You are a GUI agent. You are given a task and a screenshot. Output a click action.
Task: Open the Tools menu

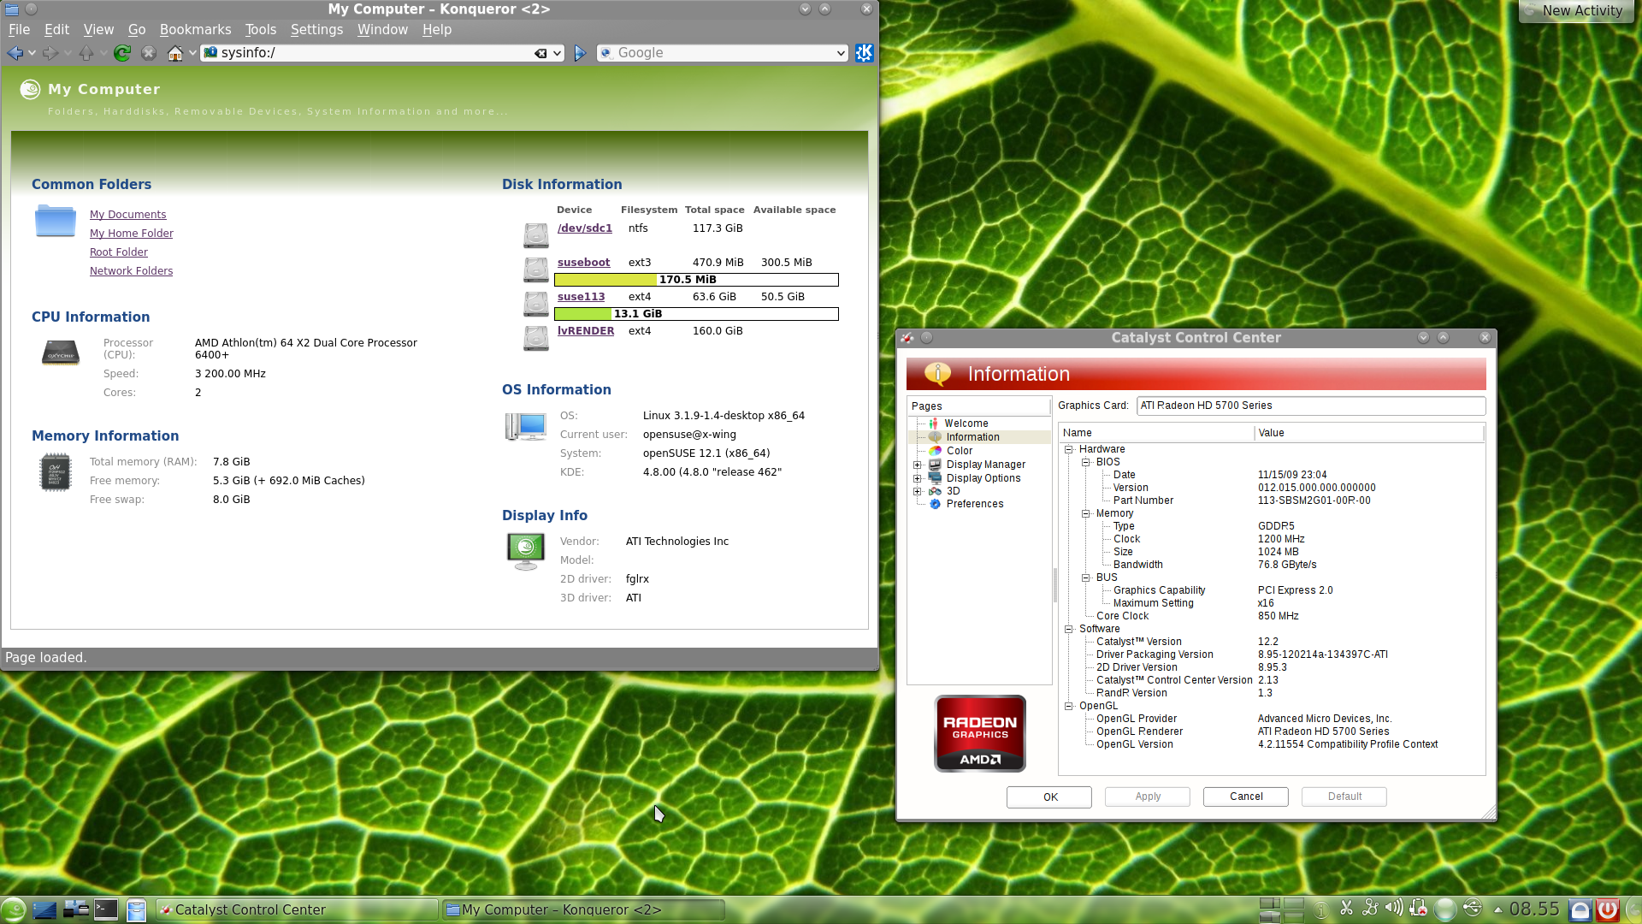point(261,29)
